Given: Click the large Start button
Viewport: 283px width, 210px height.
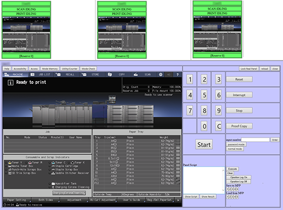Looking at the screenshot, I should (204, 145).
